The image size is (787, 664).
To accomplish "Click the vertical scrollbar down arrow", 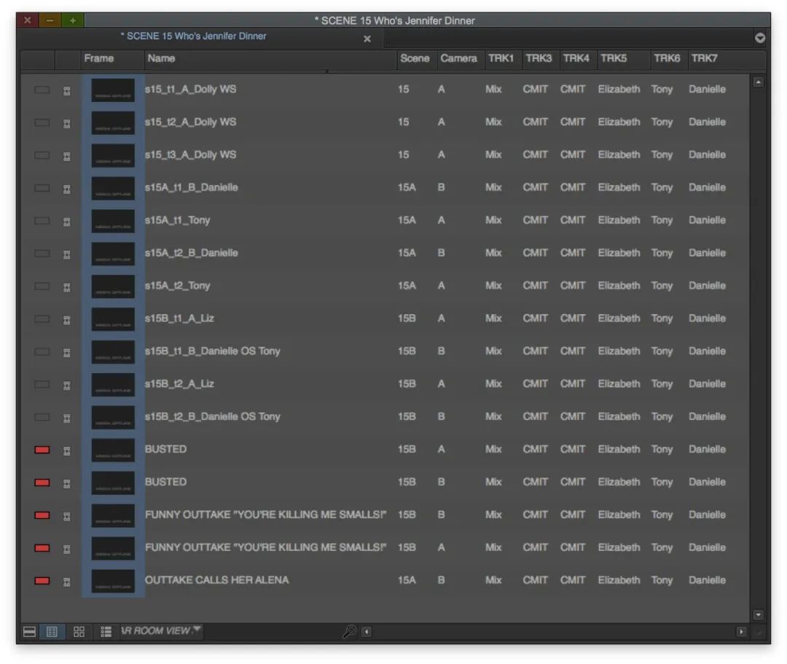I will point(758,615).
